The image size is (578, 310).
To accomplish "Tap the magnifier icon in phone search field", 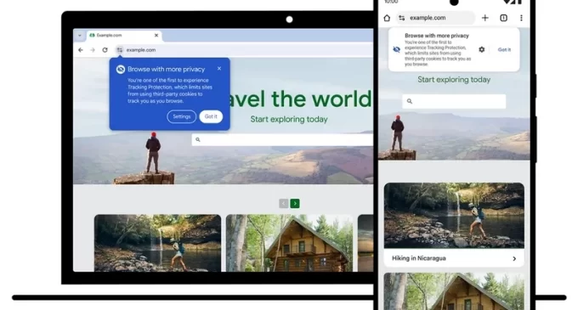I will pyautogui.click(x=410, y=101).
